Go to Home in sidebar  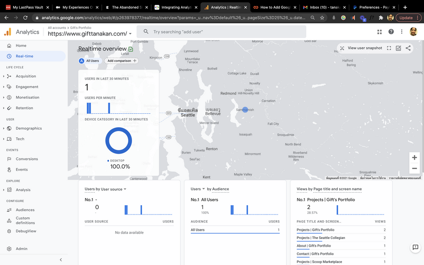pos(21,45)
